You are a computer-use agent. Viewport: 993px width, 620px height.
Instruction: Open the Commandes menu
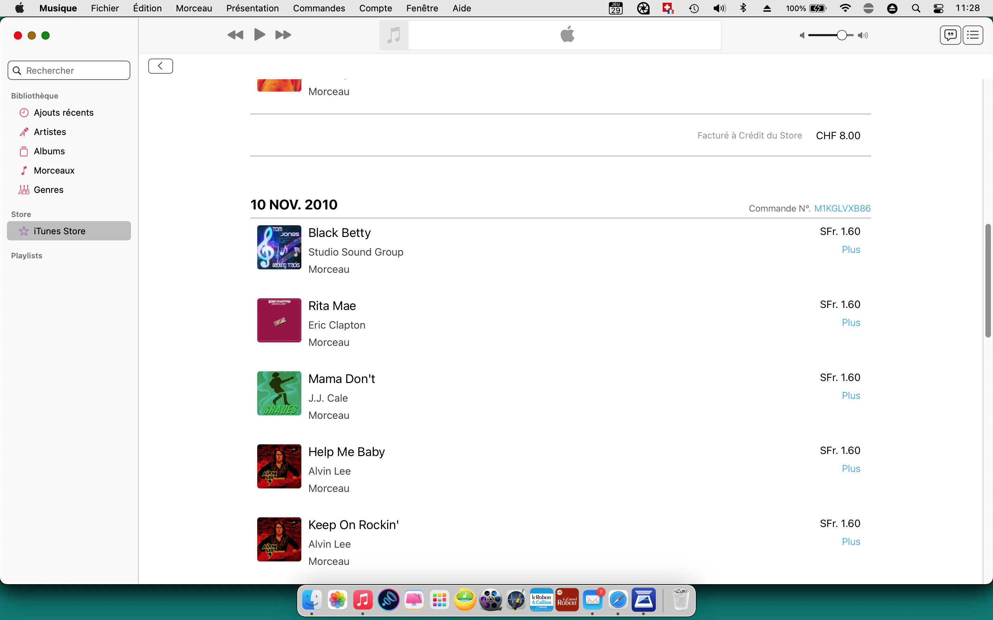319,8
